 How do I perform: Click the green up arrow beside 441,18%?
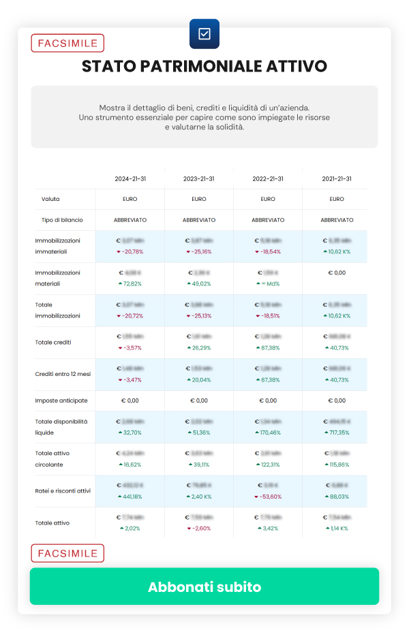(119, 497)
